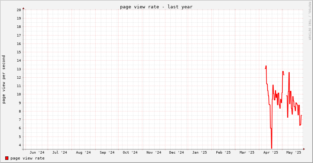Click the y-axis value 9
Screen dimensions: 313x163
[20, 103]
